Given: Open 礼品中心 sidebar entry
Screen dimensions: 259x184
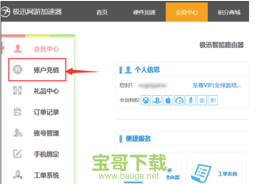Looking at the screenshot, I should [46, 91].
